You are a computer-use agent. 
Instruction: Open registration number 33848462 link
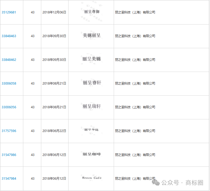[9, 60]
